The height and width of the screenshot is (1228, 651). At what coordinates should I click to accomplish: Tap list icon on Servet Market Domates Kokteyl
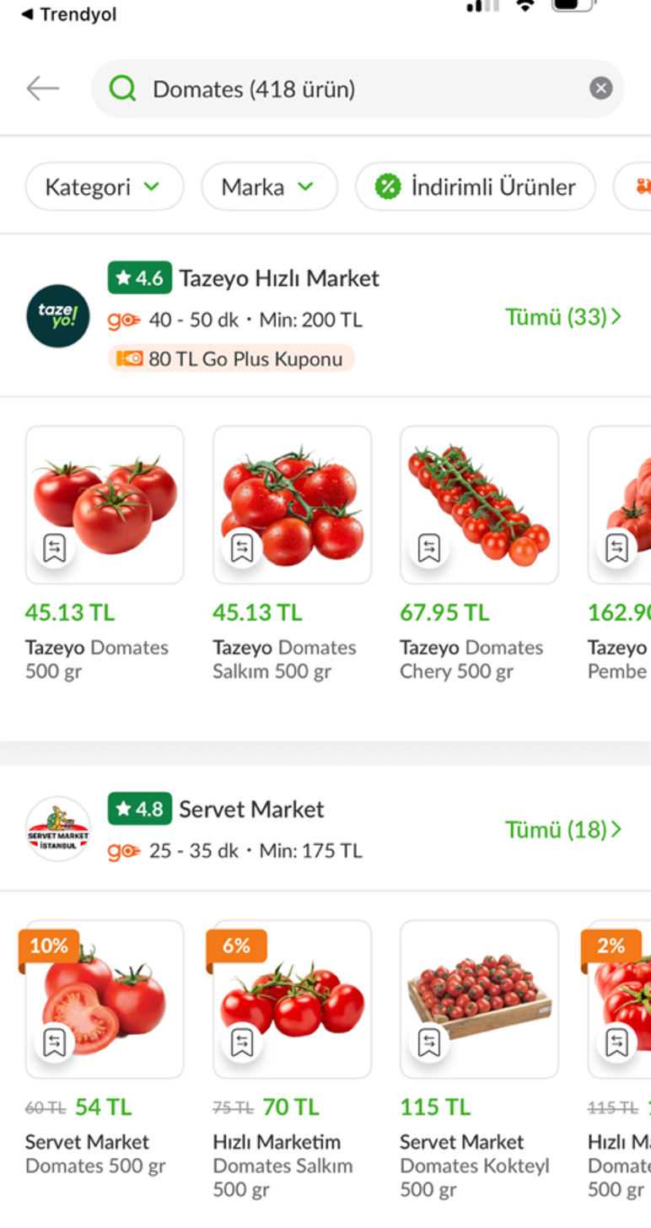429,1043
